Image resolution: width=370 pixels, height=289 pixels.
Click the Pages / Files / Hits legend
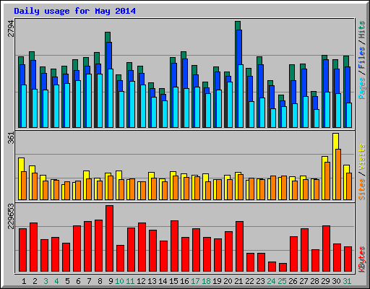click(362, 60)
